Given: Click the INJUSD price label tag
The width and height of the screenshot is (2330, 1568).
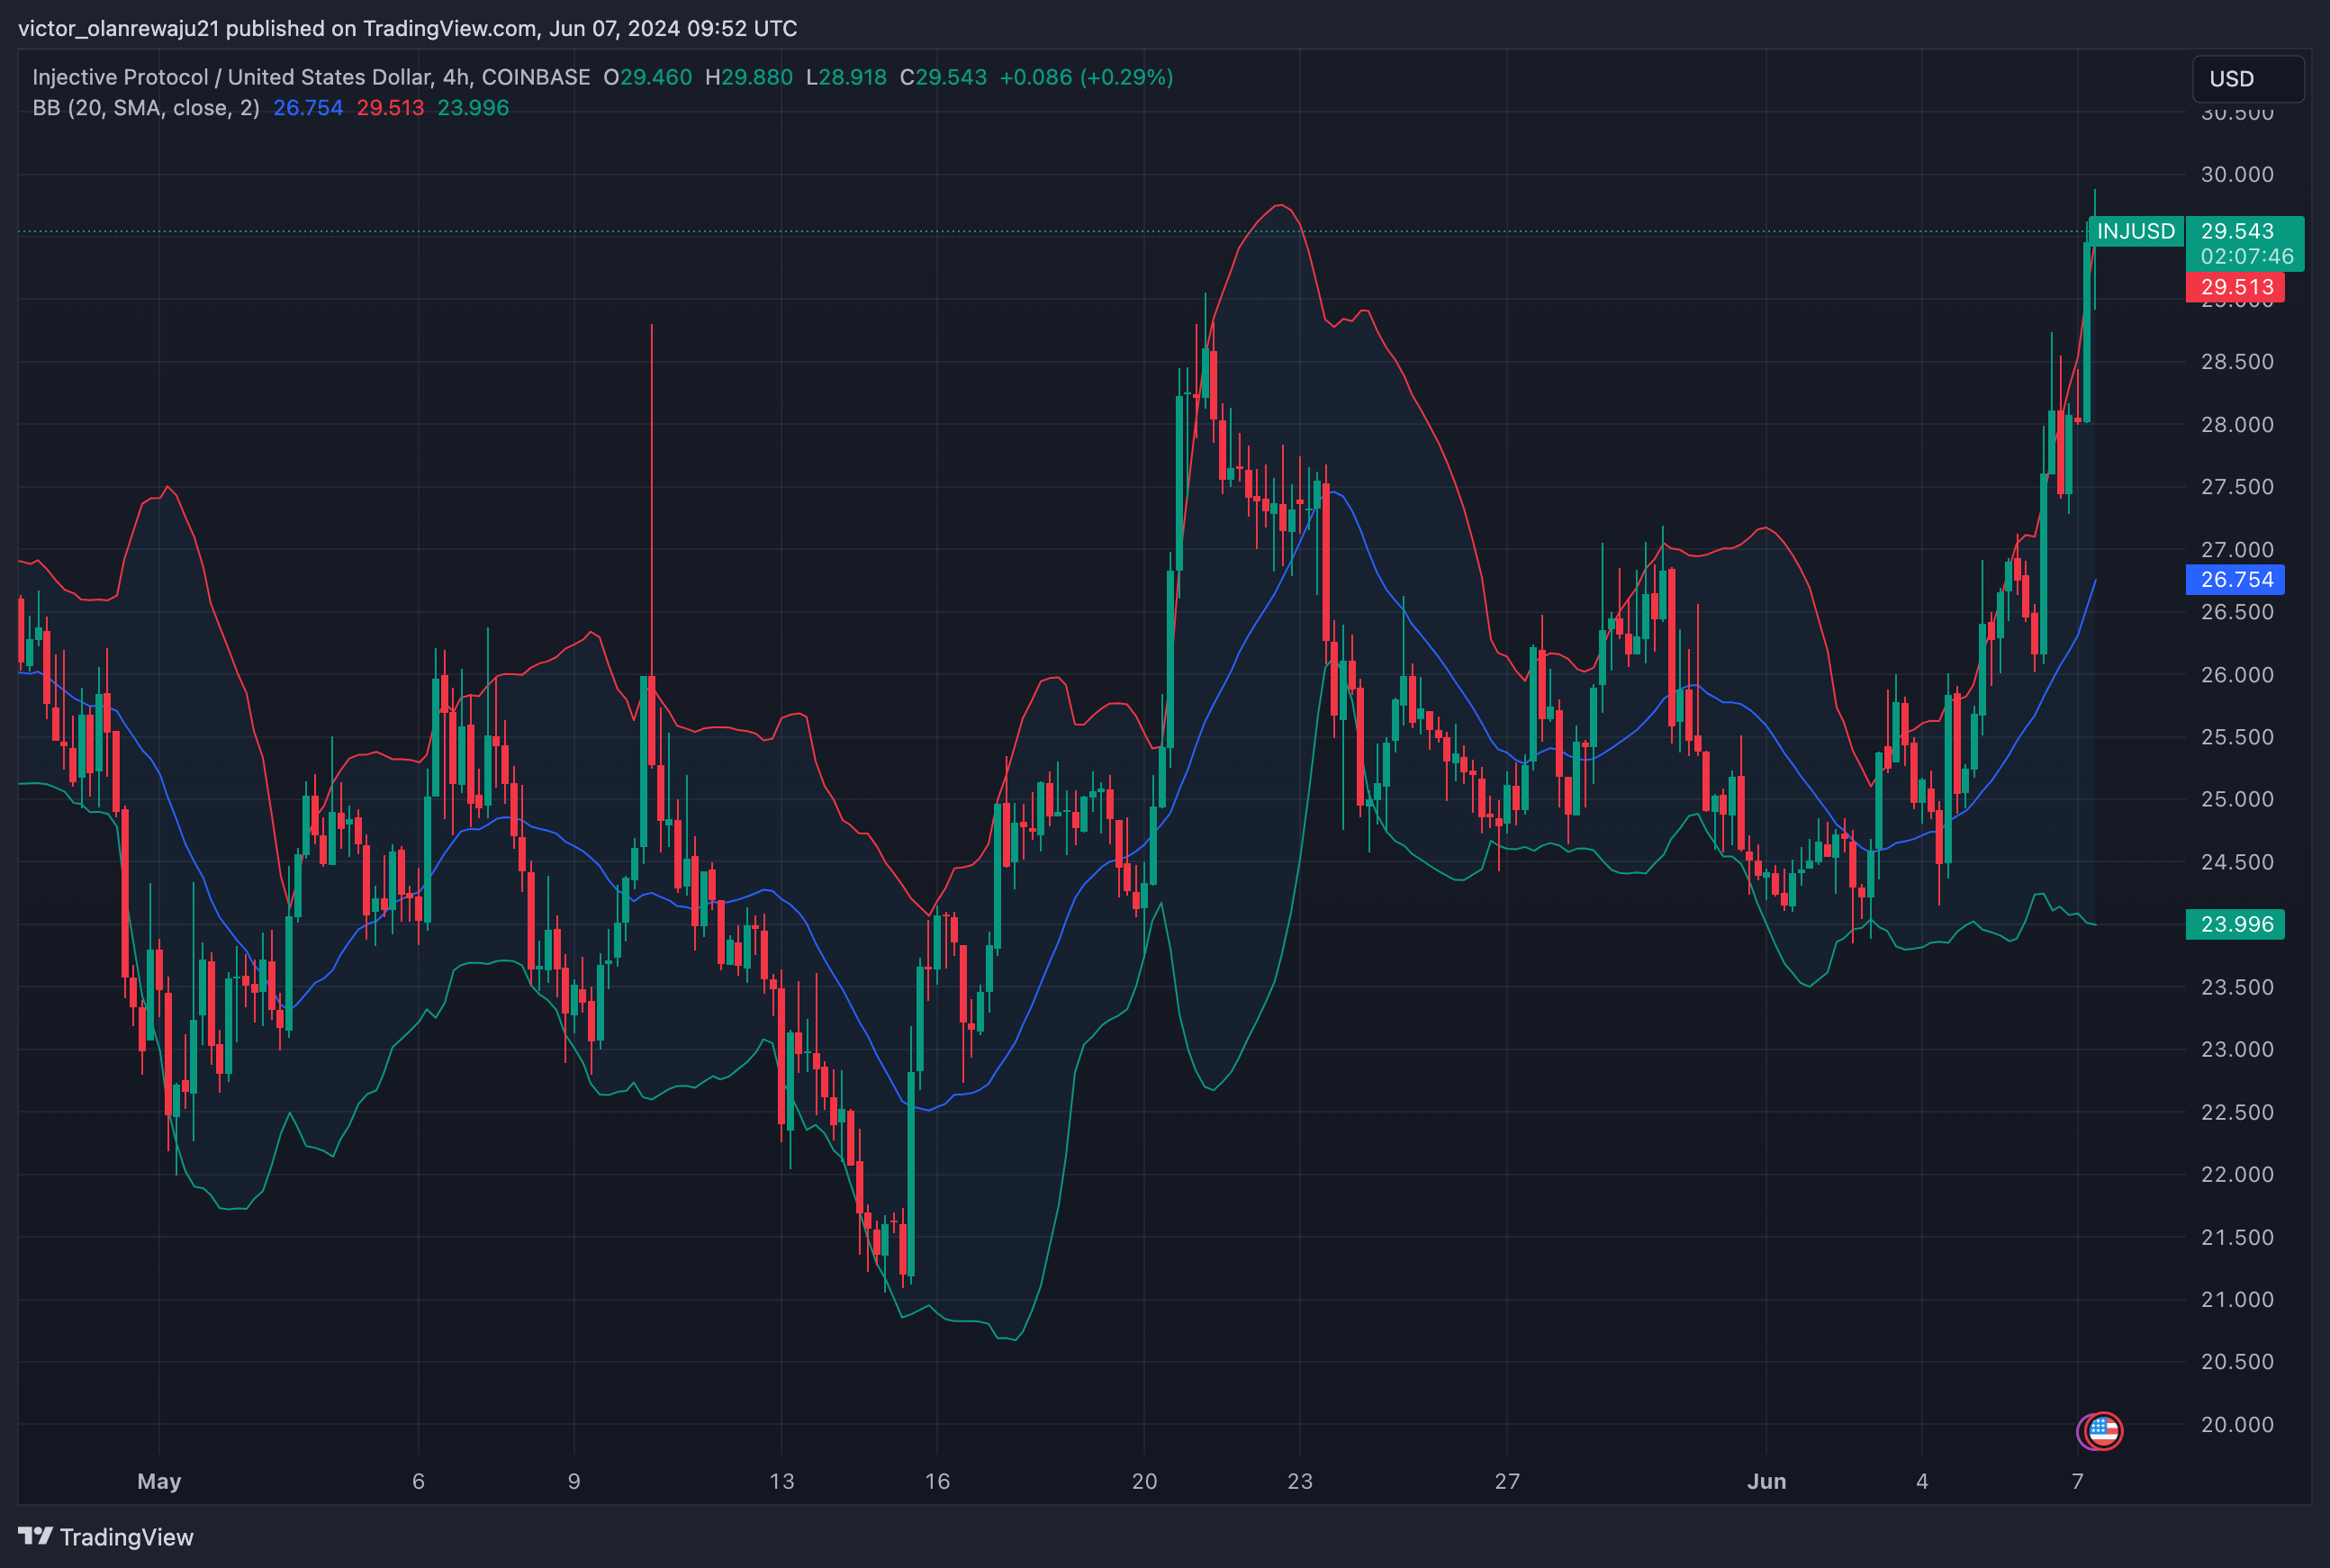Looking at the screenshot, I should [2135, 231].
